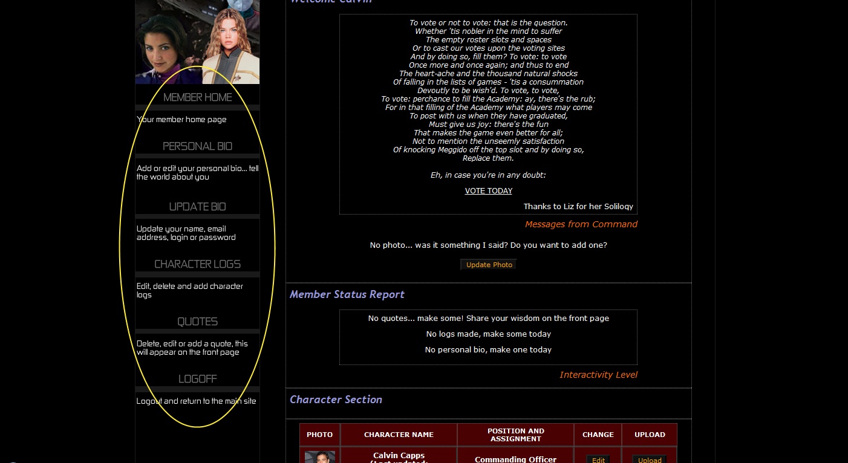
Task: Select UPDATE BIO in the sidebar
Action: point(197,207)
